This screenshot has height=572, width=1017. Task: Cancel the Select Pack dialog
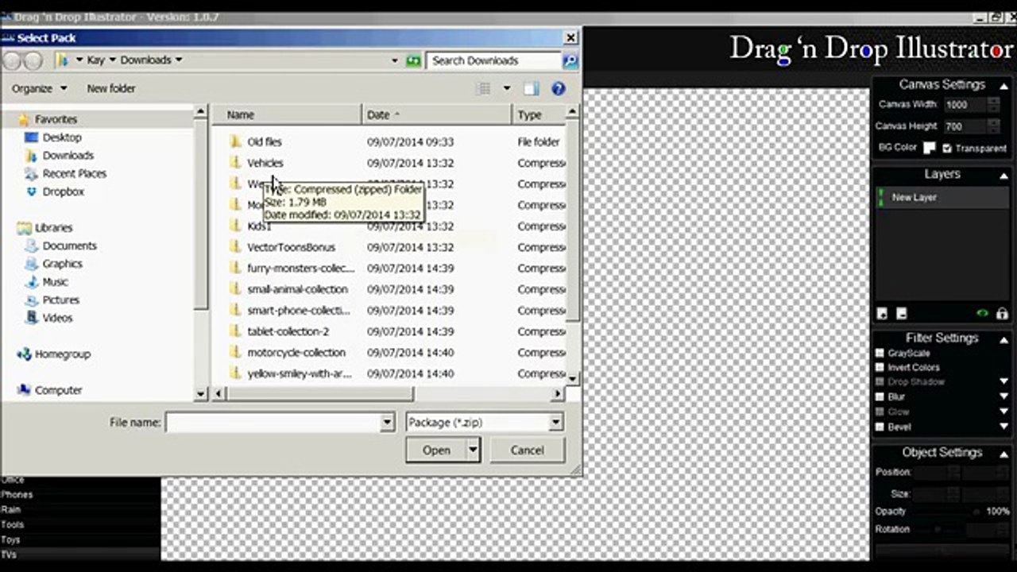coord(527,450)
